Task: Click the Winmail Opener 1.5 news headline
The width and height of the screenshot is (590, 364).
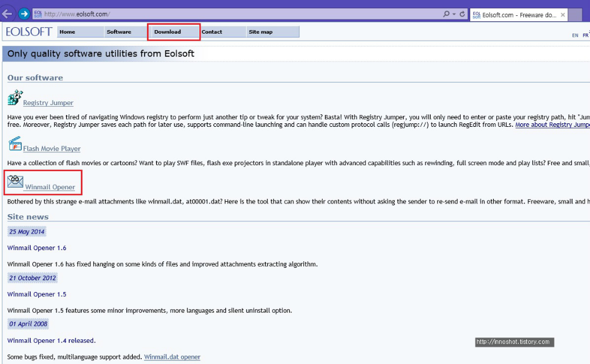Action: (x=37, y=294)
